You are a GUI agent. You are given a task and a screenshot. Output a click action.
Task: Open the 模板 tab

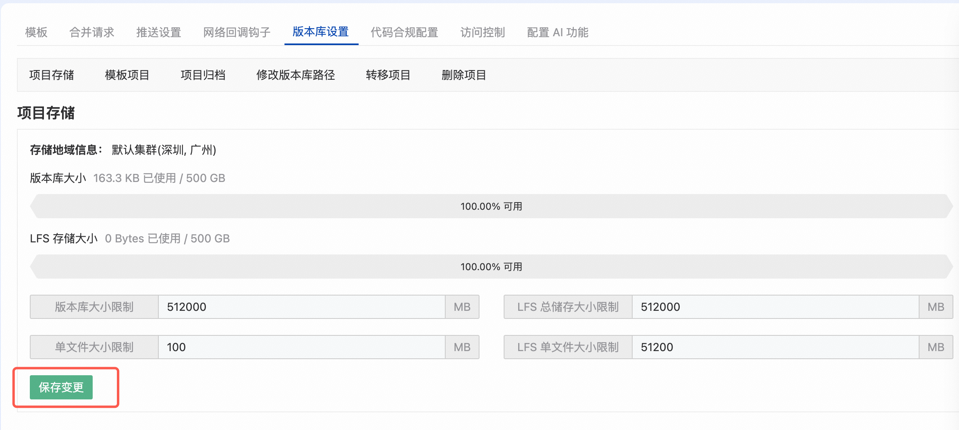pos(36,32)
